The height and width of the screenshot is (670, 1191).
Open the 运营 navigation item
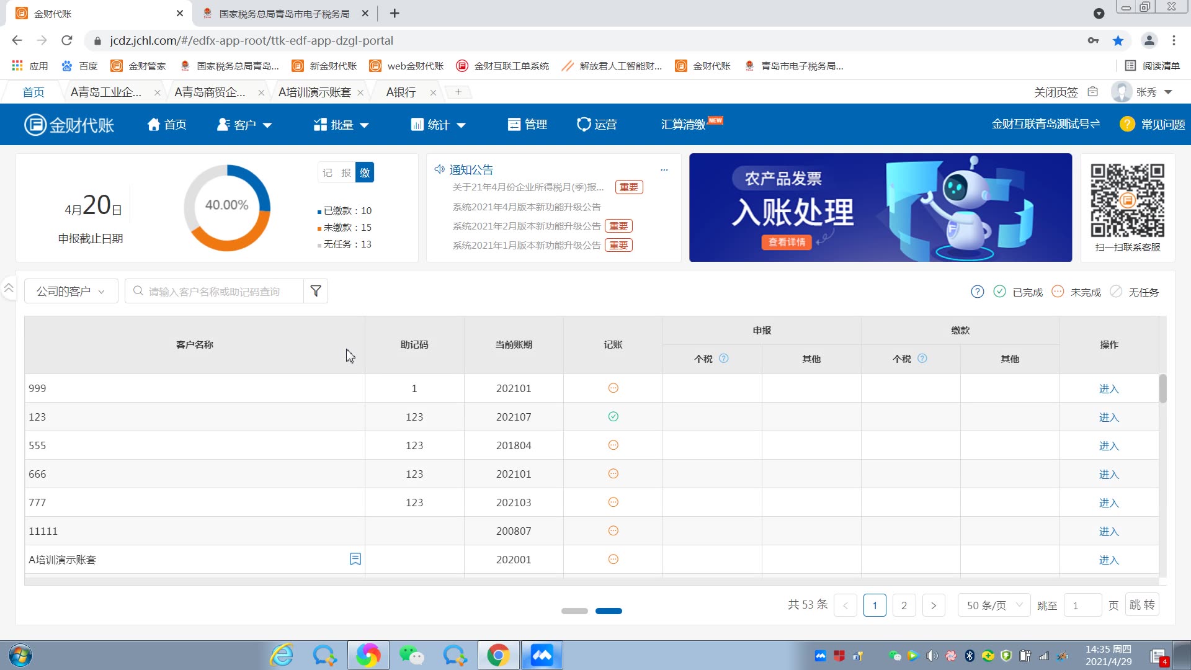coord(597,125)
